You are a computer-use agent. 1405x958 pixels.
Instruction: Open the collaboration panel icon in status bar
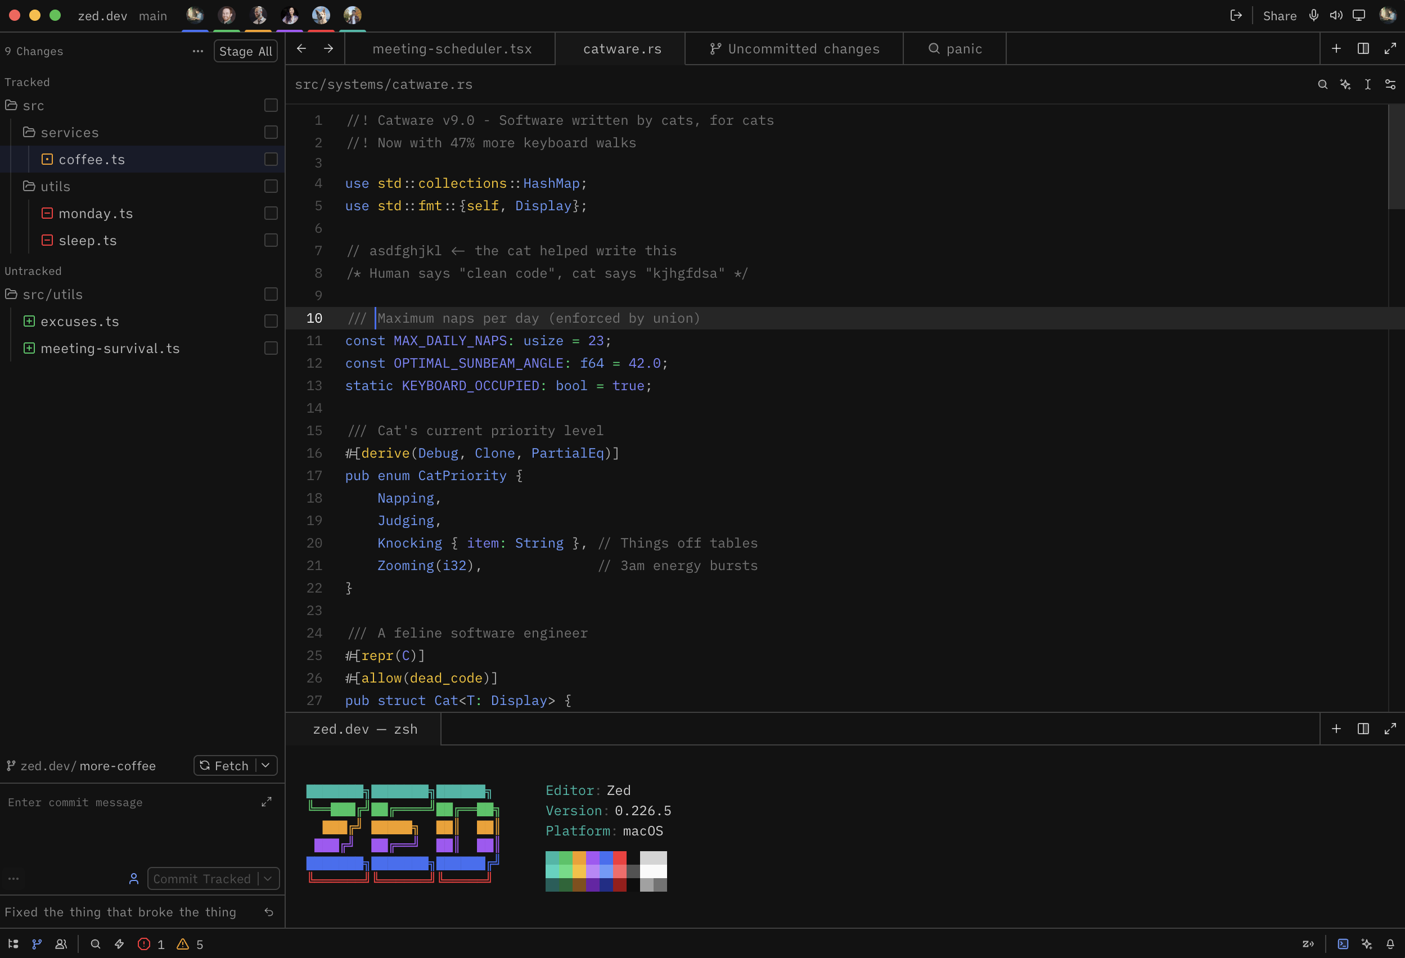point(61,943)
